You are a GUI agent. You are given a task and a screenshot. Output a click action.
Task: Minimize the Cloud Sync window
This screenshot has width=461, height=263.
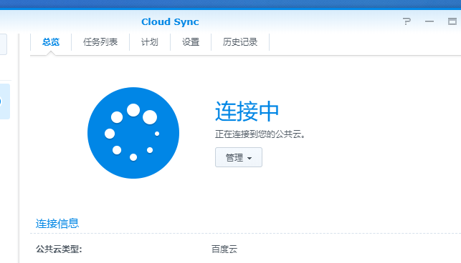(x=429, y=21)
